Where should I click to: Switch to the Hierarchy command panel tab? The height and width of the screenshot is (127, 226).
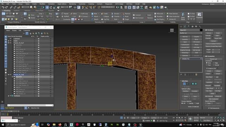189,26
